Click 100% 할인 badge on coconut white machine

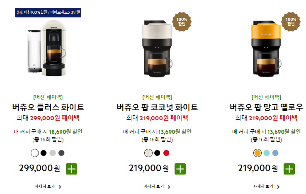click(182, 22)
